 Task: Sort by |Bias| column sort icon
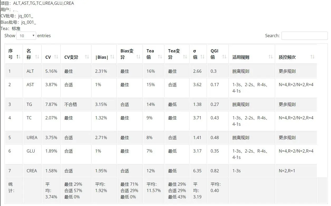click(x=112, y=57)
